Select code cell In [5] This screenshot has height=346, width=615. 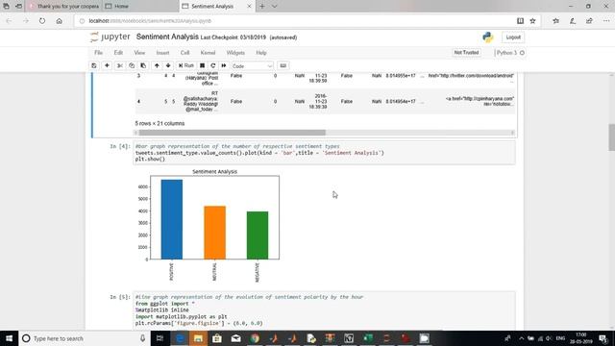tap(324, 310)
